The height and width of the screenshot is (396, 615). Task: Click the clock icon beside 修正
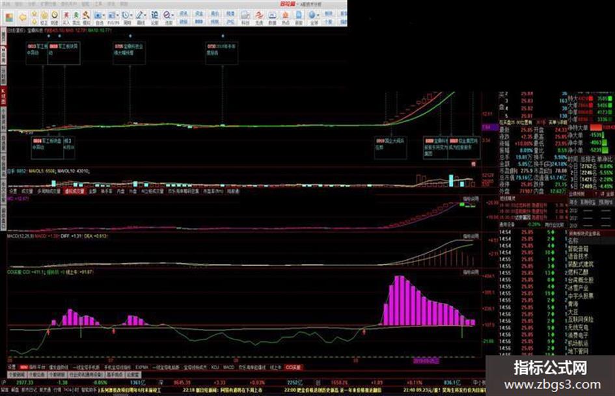(x=55, y=18)
